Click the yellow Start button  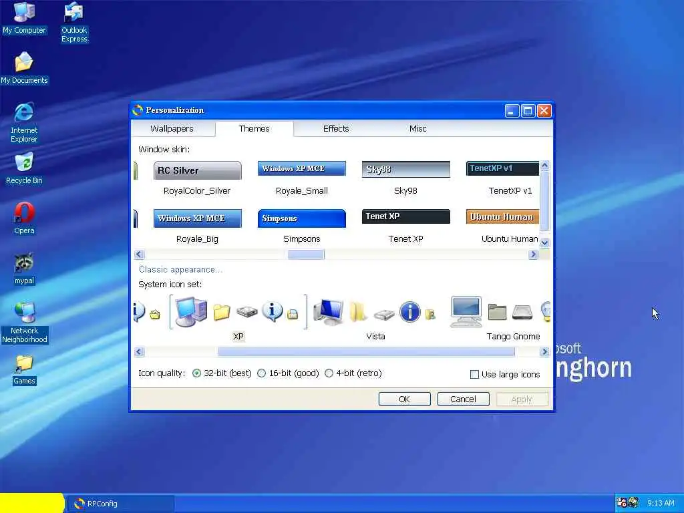pos(32,503)
